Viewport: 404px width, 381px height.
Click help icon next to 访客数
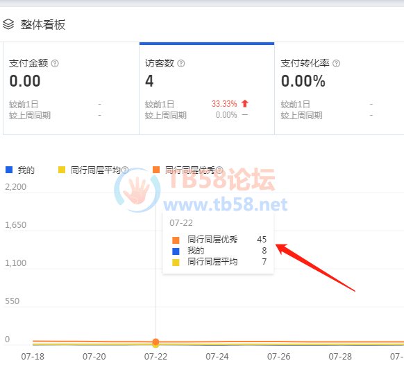click(181, 63)
